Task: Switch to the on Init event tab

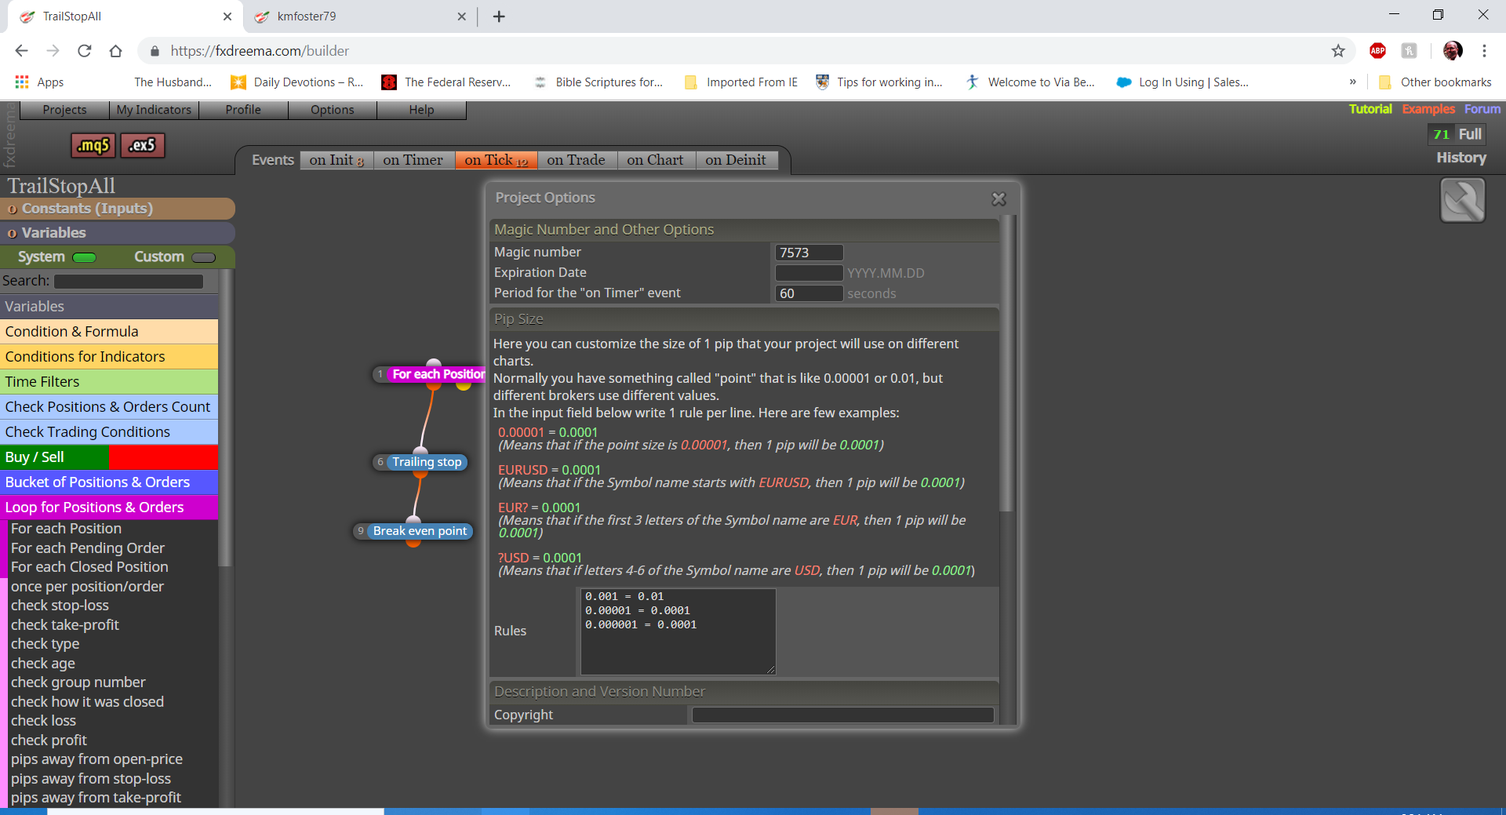Action: [x=336, y=160]
